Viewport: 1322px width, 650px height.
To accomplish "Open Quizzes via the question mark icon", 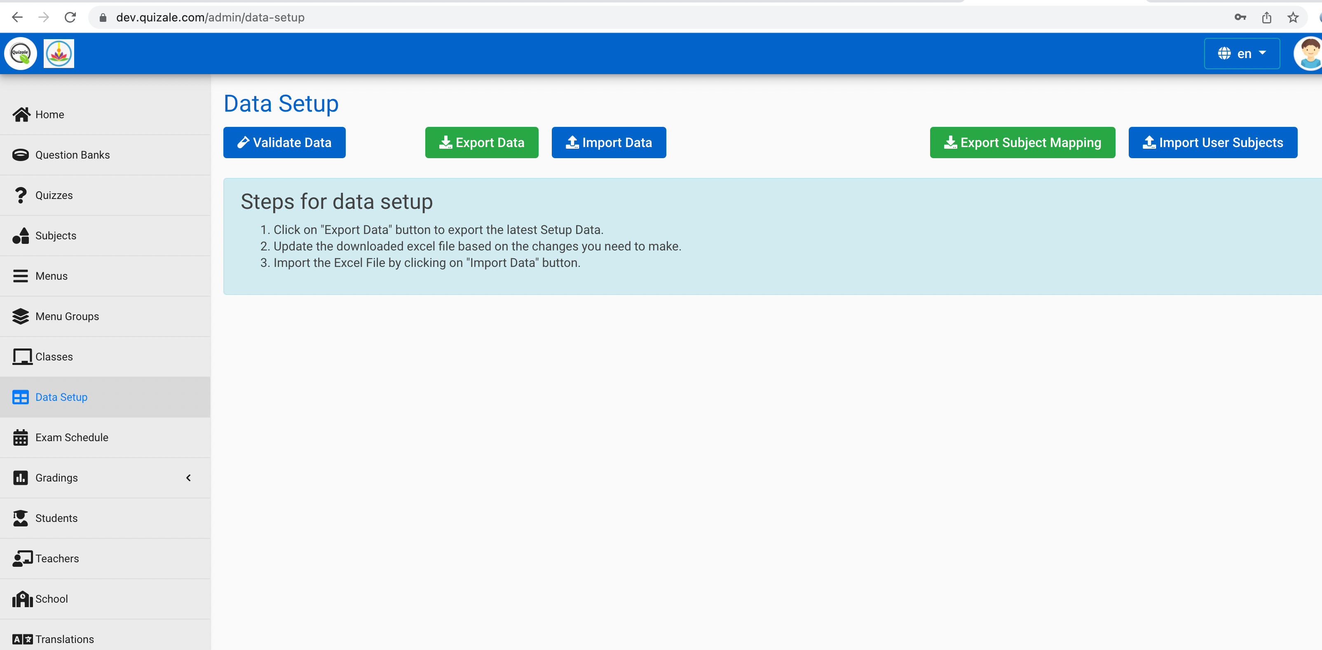I will [21, 195].
